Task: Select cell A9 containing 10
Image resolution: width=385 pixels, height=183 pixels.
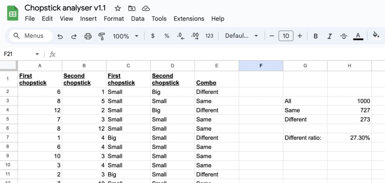Action: click(40, 156)
